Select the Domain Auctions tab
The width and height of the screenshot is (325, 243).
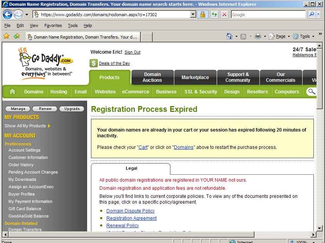(152, 78)
